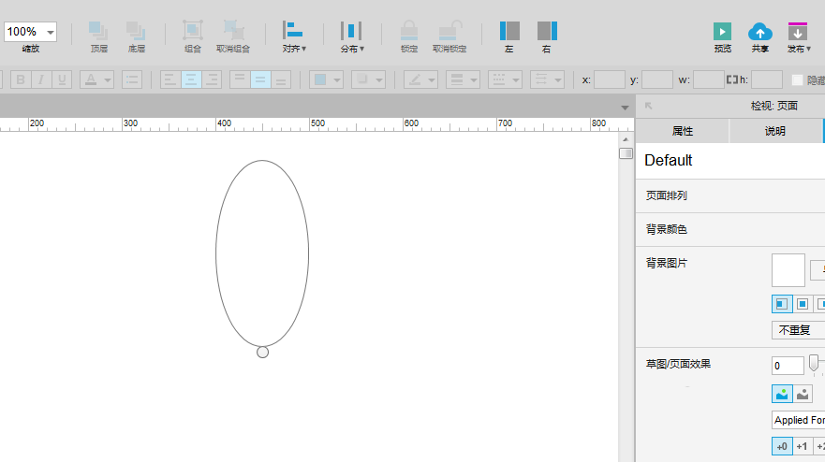
Task: Toggle the right pane (右) icon
Action: coord(547,31)
